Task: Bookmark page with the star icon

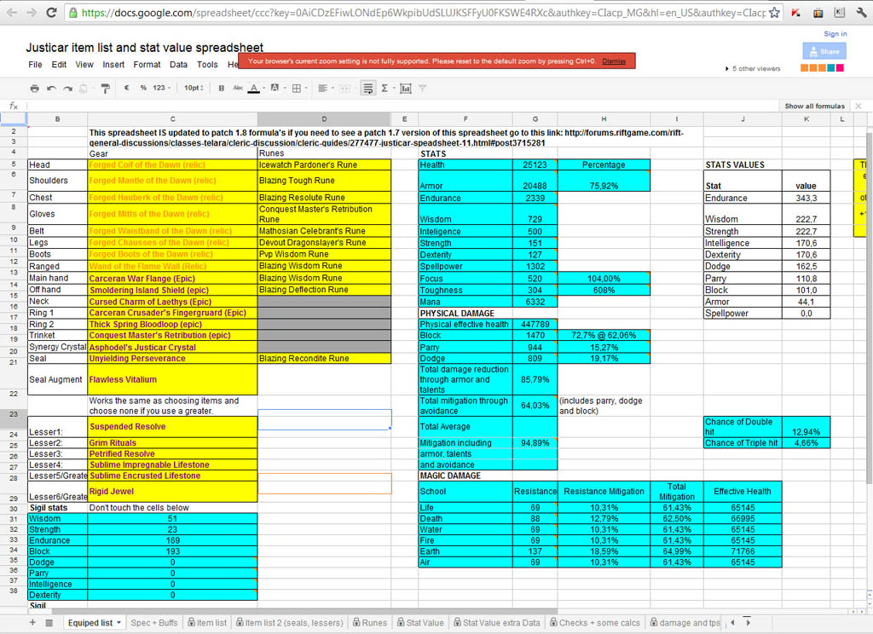Action: coord(774,12)
